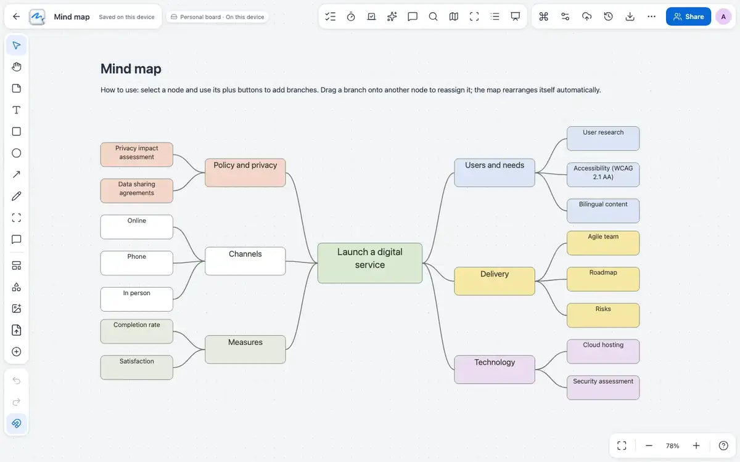The width and height of the screenshot is (740, 462).
Task: Open the AI sparkle assistant
Action: point(392,17)
